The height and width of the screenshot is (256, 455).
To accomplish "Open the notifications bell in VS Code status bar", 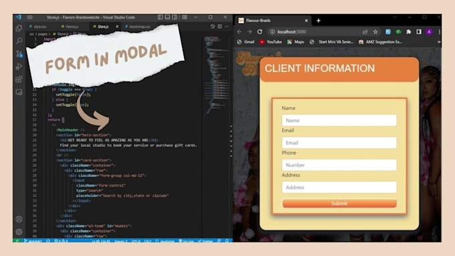I will point(227,241).
